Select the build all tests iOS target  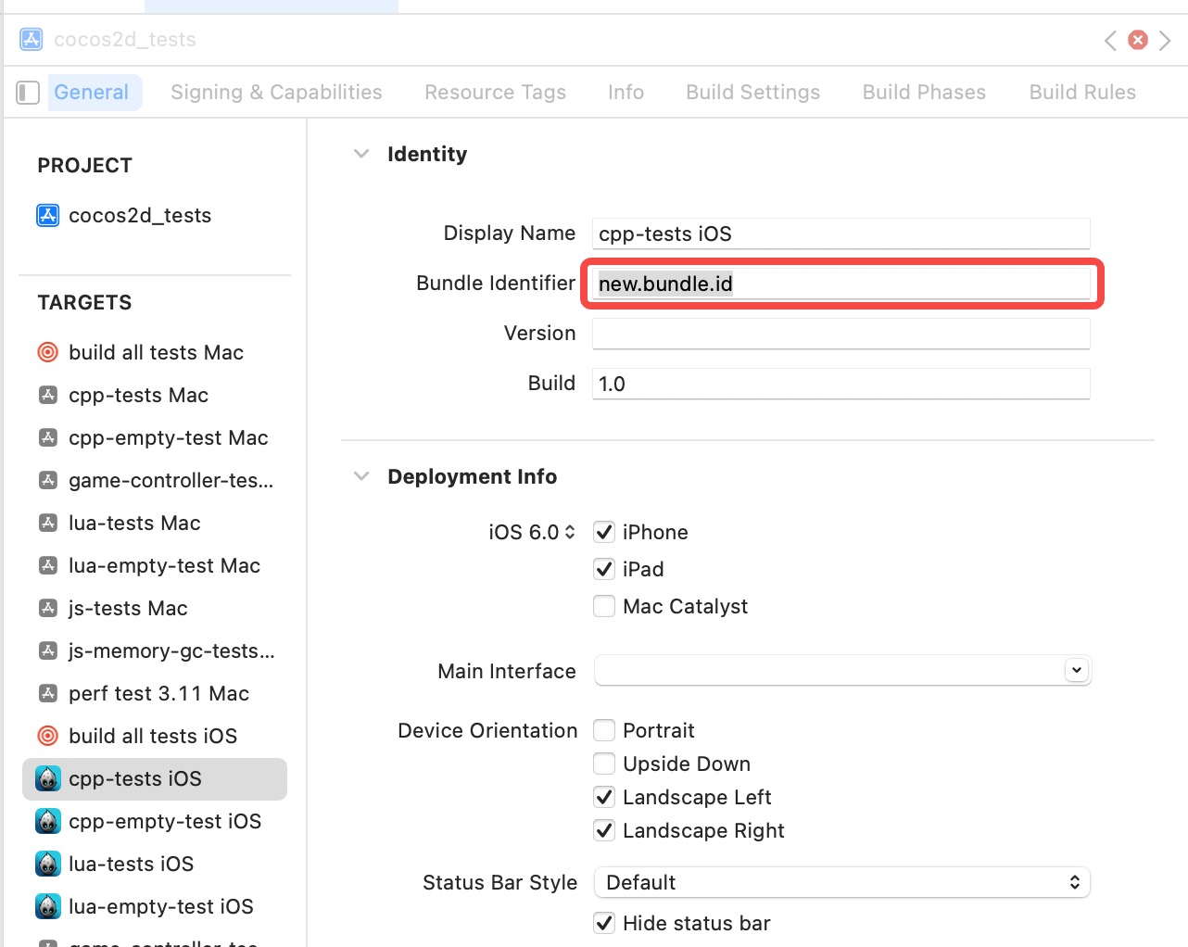(155, 736)
